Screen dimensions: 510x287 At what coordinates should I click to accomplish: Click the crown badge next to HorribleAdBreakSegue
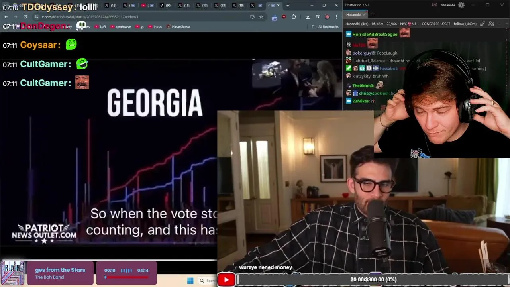pyautogui.click(x=349, y=34)
